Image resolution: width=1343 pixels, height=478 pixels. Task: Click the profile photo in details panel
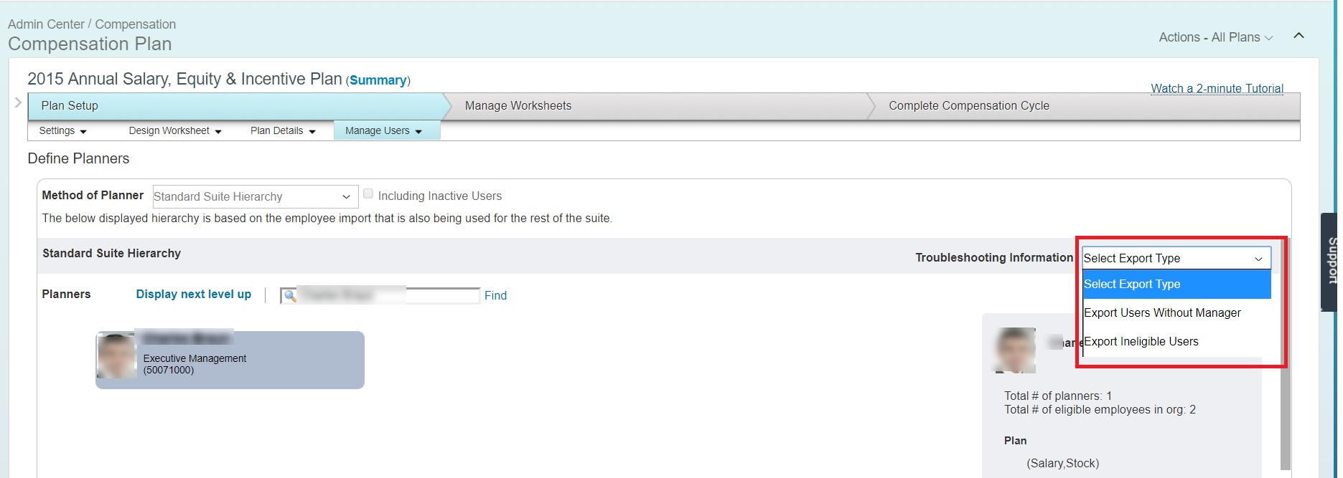pos(1015,350)
